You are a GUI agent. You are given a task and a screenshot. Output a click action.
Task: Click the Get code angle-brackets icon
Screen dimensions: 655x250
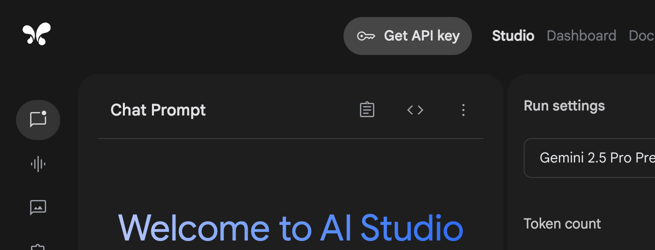pyautogui.click(x=415, y=110)
